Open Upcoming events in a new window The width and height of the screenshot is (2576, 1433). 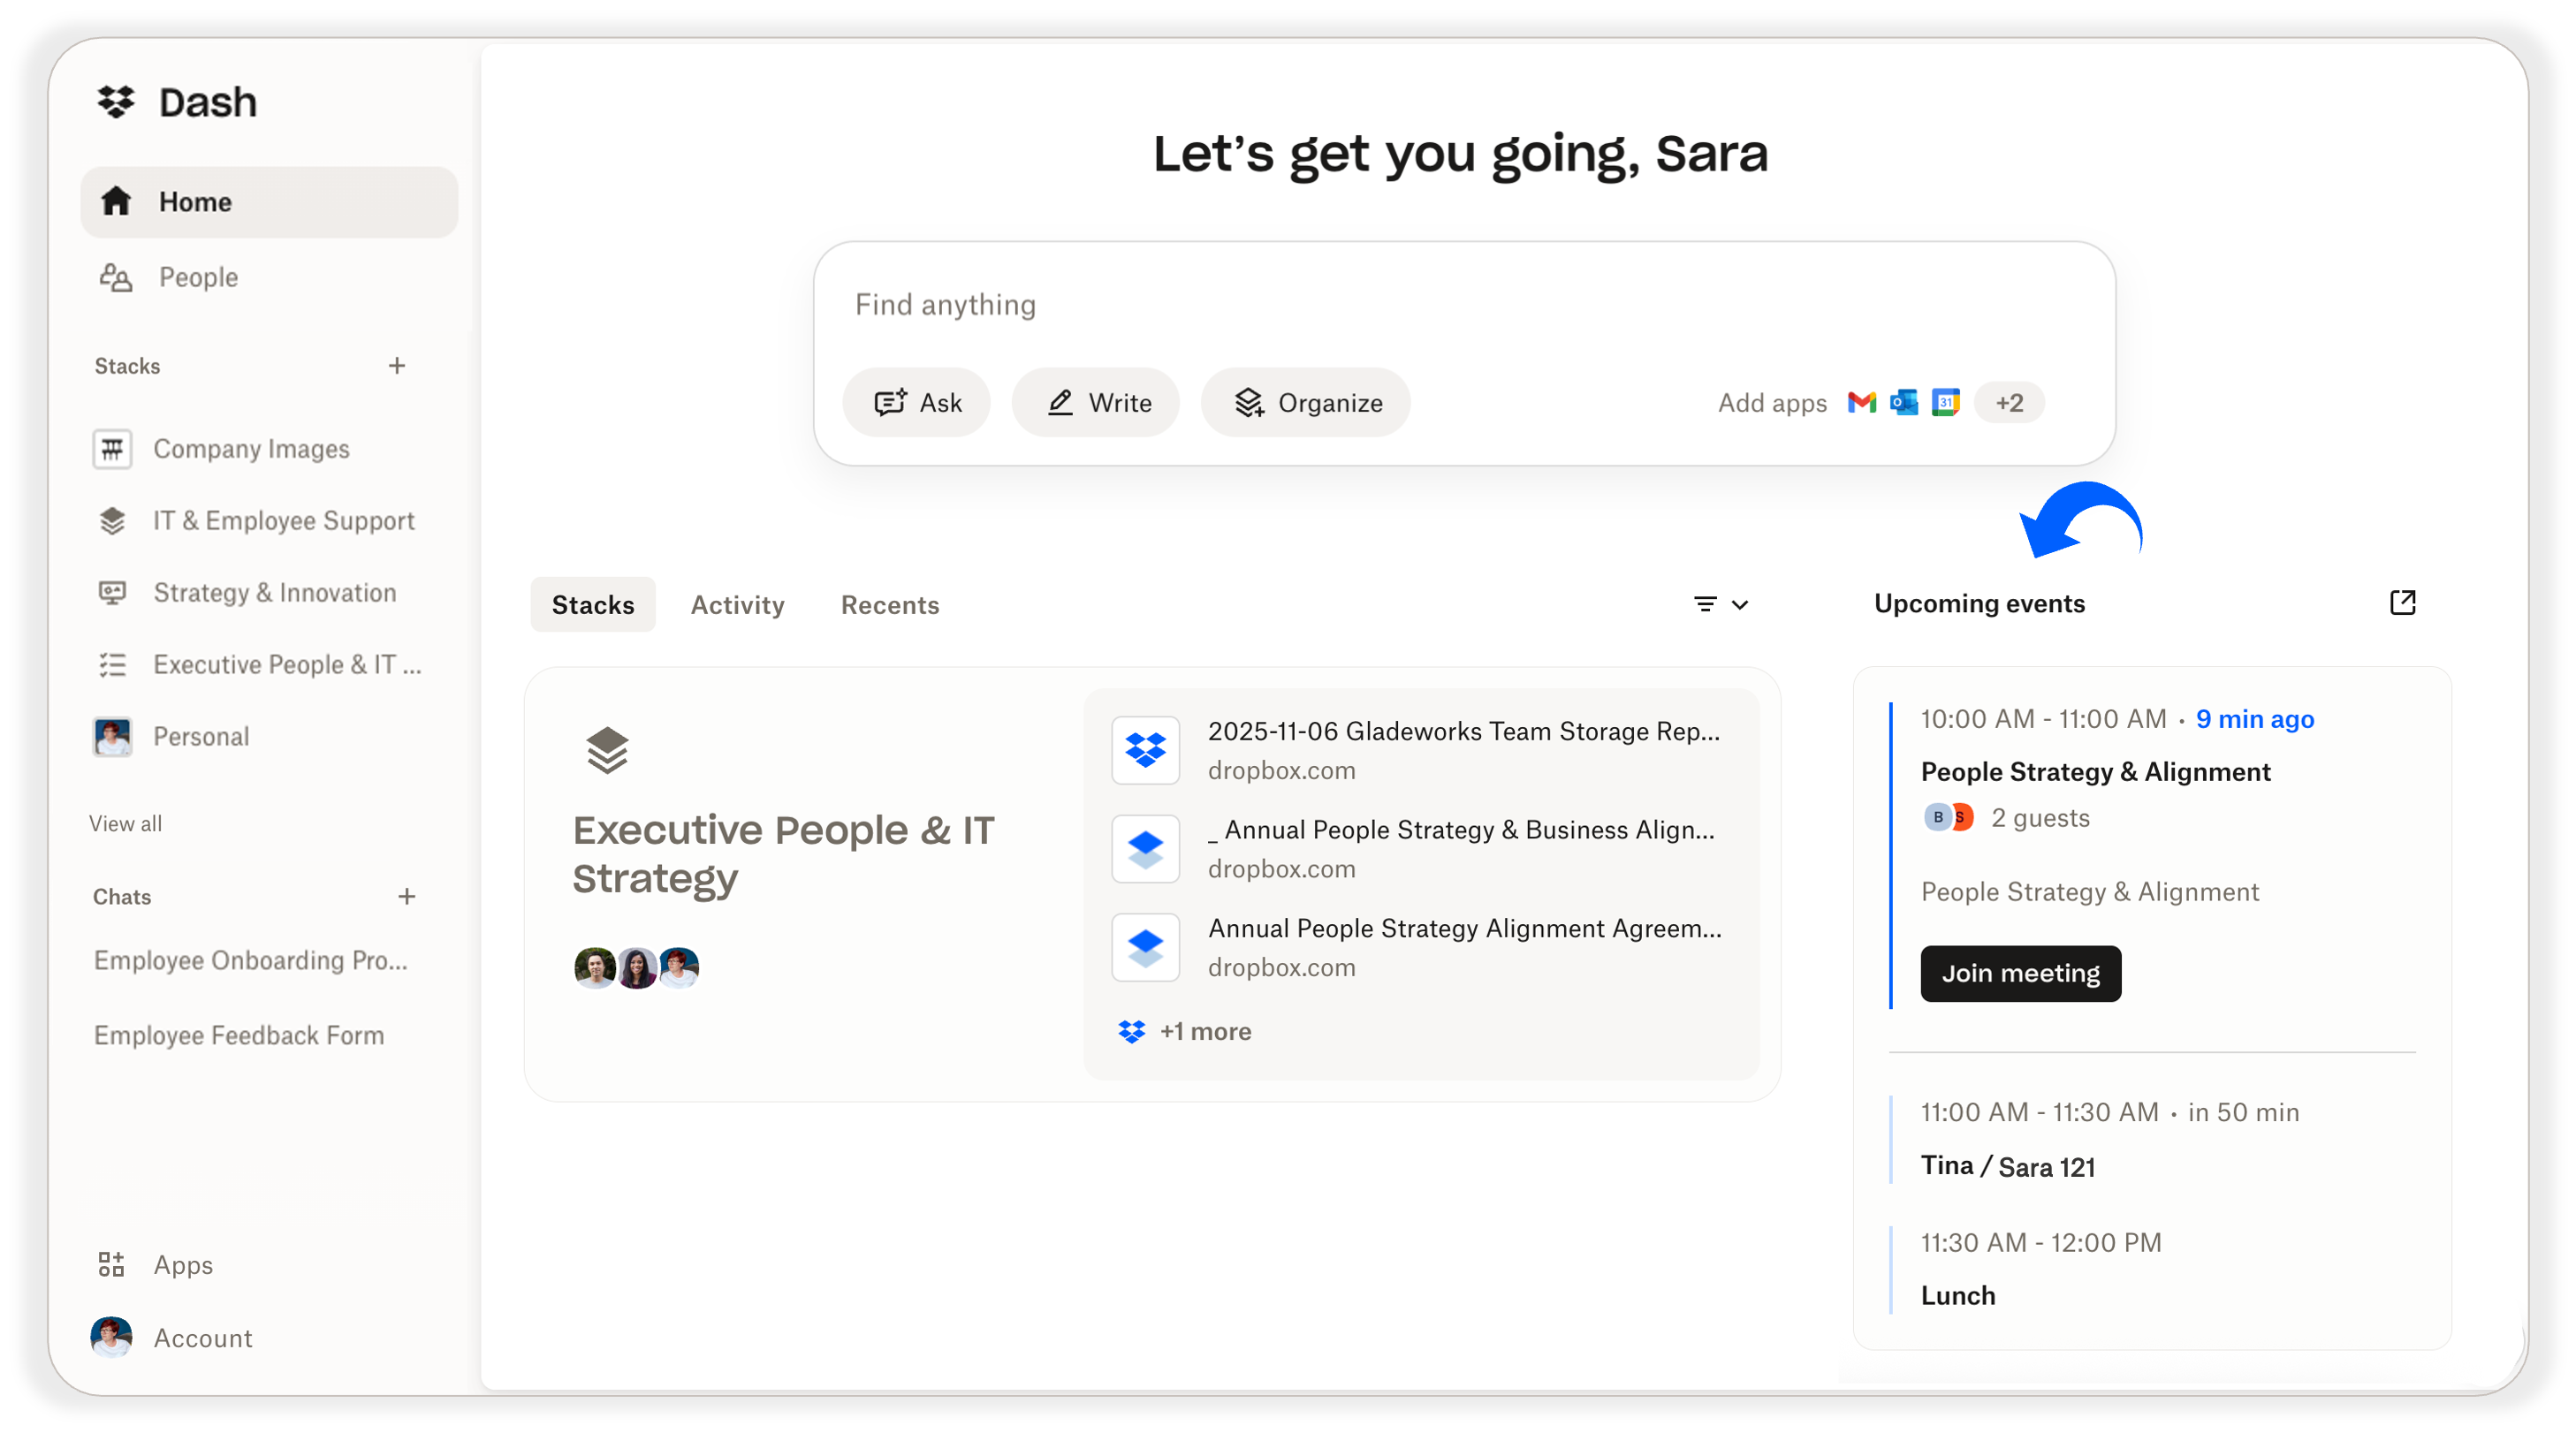click(2404, 602)
